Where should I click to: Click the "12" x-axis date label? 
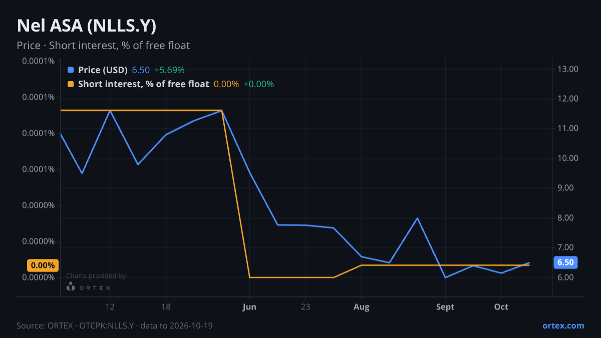(x=110, y=307)
